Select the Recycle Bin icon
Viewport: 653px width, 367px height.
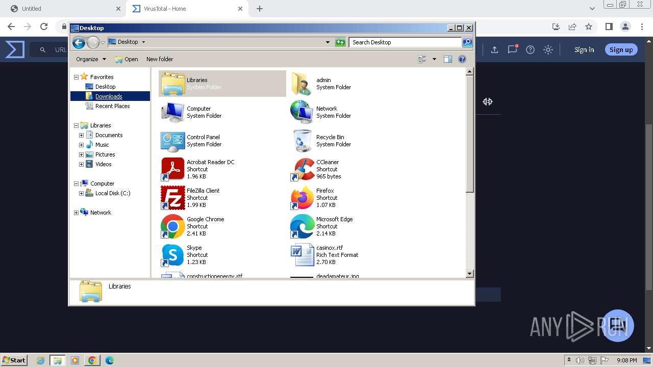[x=302, y=141]
